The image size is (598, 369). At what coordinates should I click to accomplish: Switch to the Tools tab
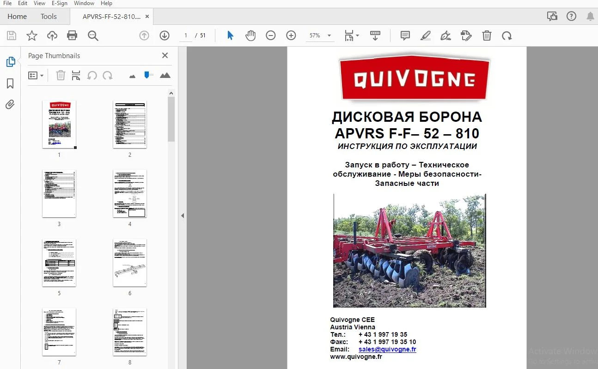click(x=49, y=16)
